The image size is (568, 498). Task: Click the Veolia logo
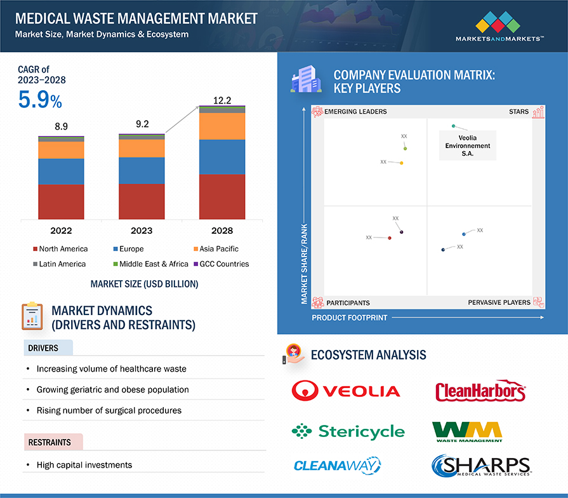[x=346, y=391]
